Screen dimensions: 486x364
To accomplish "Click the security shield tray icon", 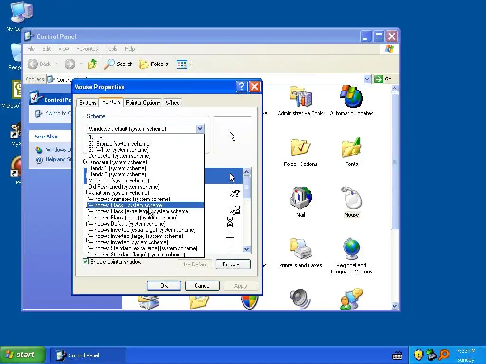I will click(x=419, y=355).
